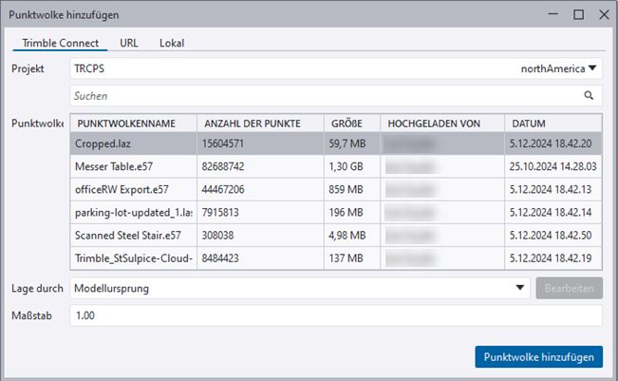Open the Projekt TRCPS combo box
This screenshot has height=381, width=618.
click(x=285, y=68)
